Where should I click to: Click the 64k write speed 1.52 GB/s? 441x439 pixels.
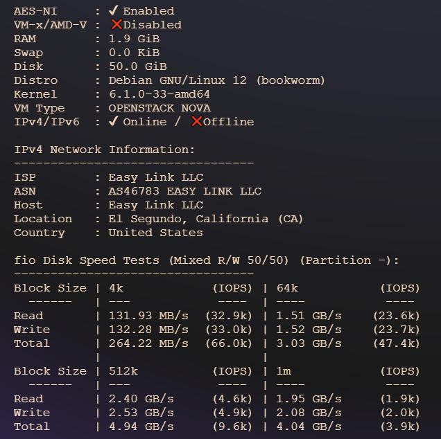tap(309, 330)
